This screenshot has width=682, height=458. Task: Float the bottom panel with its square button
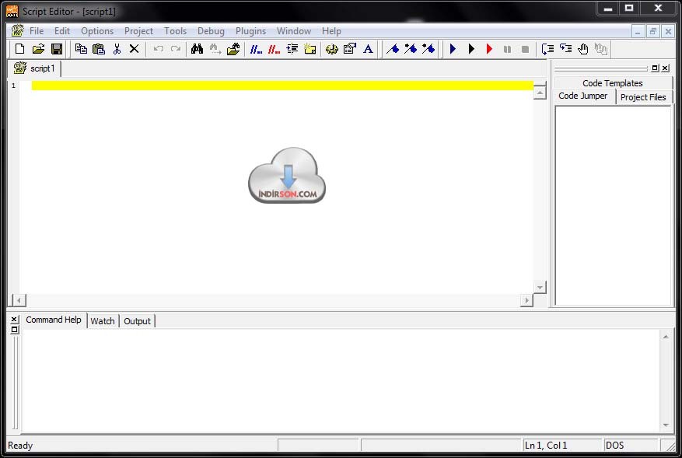point(14,330)
